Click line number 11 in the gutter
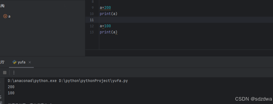 click(92, 20)
